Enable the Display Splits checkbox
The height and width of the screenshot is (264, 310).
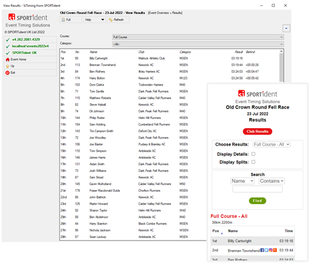pyautogui.click(x=253, y=162)
